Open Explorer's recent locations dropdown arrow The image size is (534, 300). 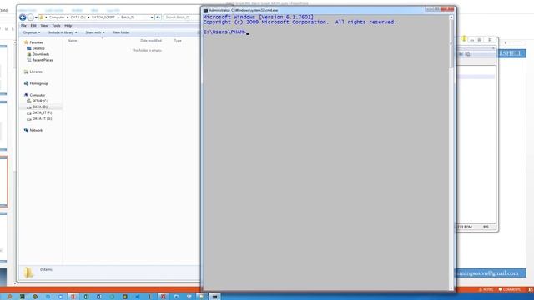click(x=36, y=17)
